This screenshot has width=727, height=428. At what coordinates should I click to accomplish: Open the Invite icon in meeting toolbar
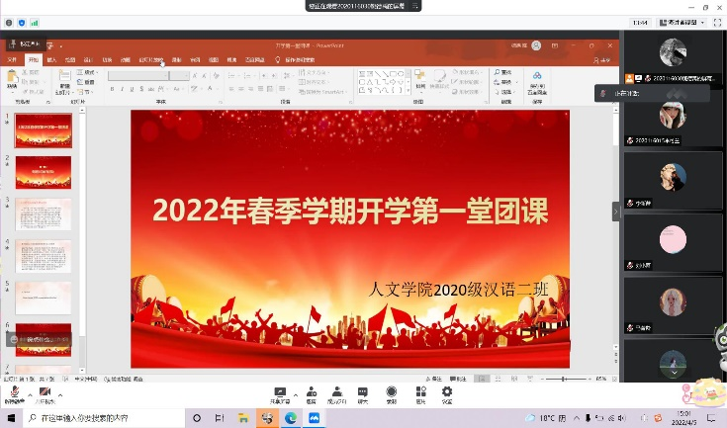tap(311, 393)
